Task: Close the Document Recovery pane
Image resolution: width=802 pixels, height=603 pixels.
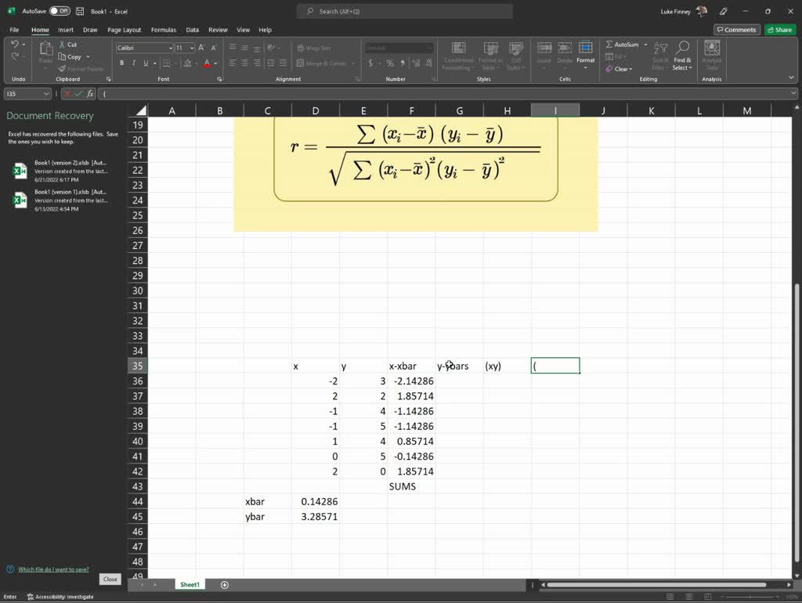Action: pos(109,579)
